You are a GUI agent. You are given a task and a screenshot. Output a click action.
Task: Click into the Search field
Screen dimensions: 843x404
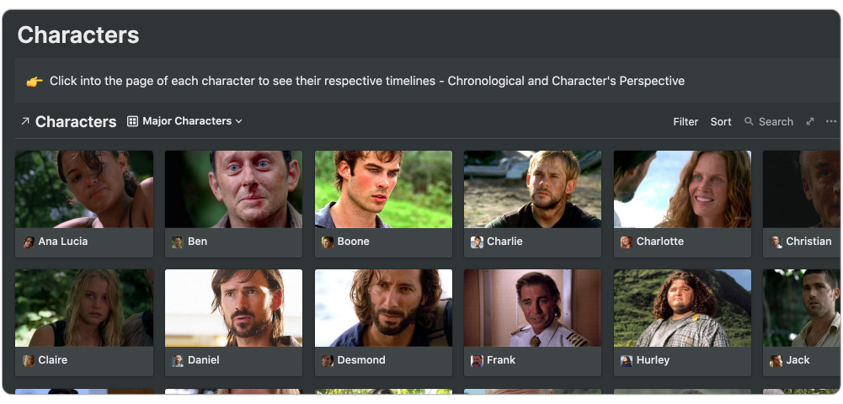coord(776,122)
